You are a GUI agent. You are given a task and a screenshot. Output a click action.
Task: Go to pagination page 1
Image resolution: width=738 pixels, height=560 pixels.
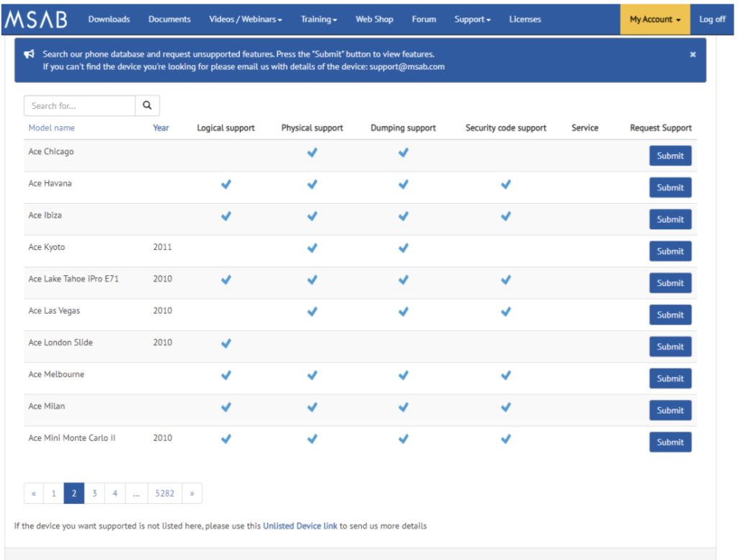(x=53, y=493)
